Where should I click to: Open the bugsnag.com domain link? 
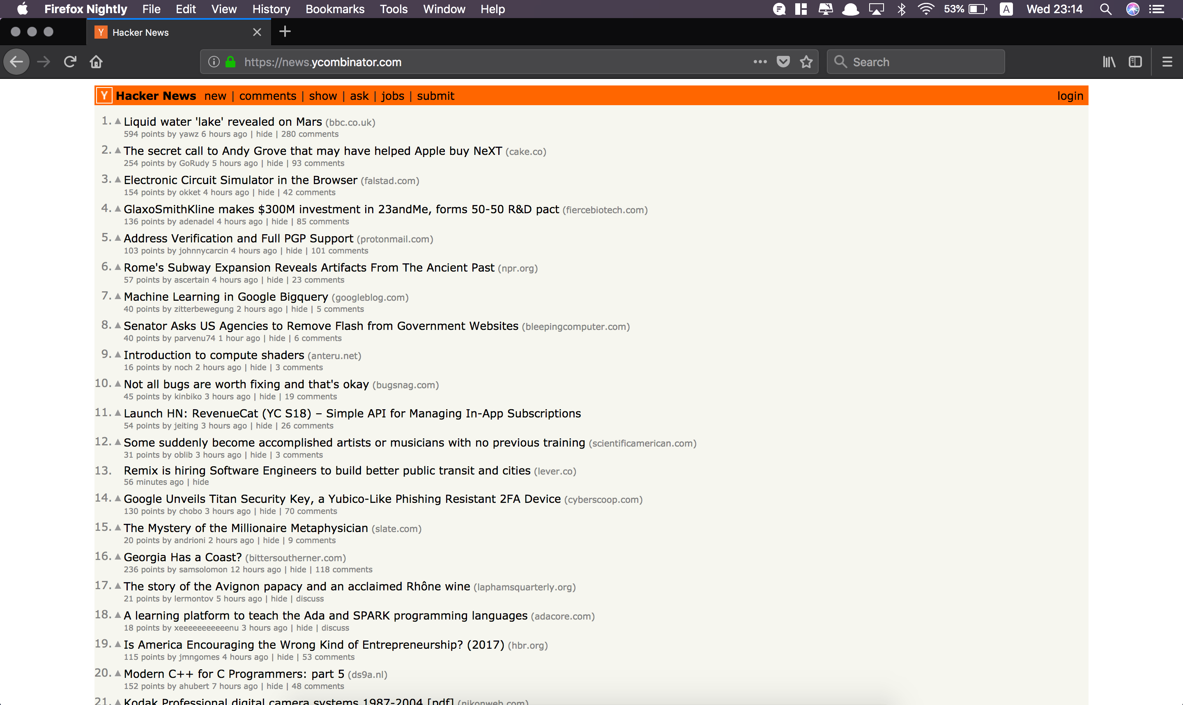[405, 385]
